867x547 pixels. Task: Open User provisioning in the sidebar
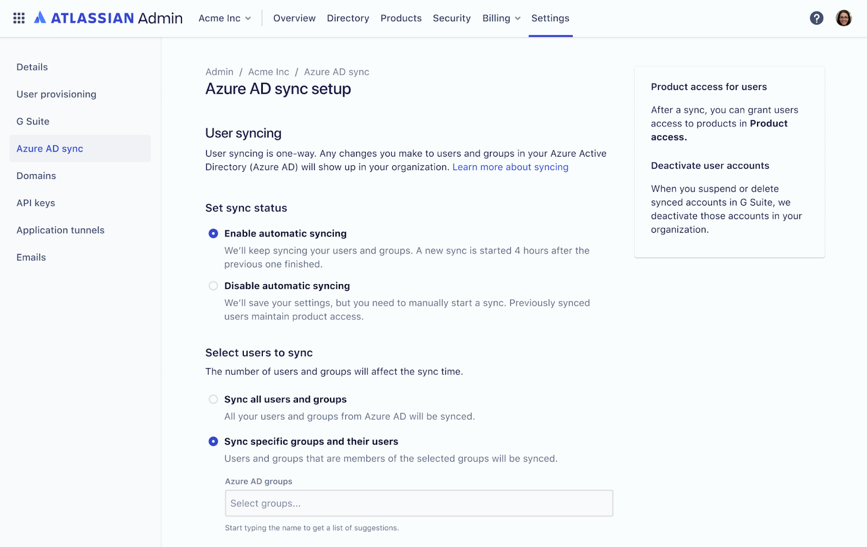pos(56,94)
